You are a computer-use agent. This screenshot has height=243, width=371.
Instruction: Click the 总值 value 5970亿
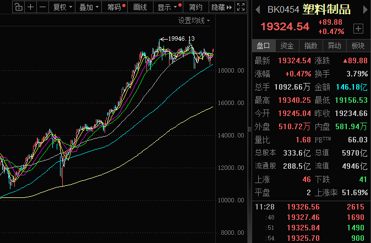355,153
